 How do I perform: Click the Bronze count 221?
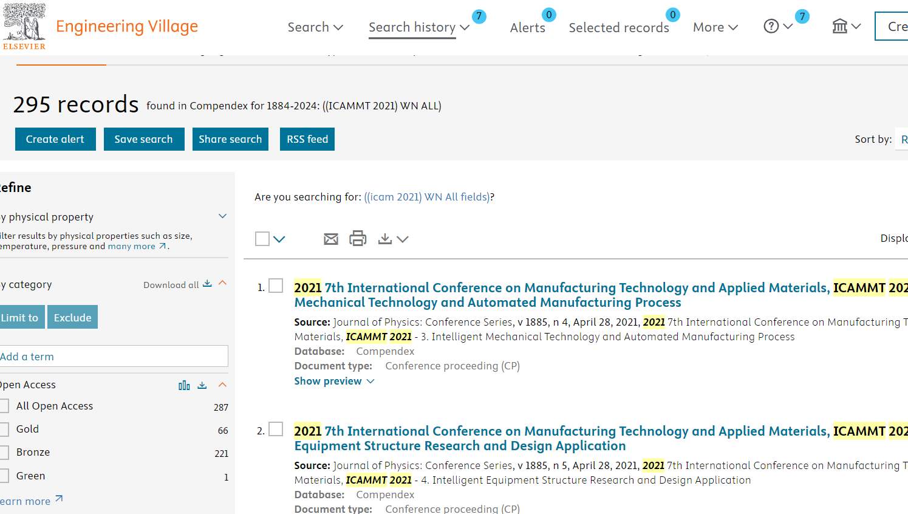[x=222, y=453]
